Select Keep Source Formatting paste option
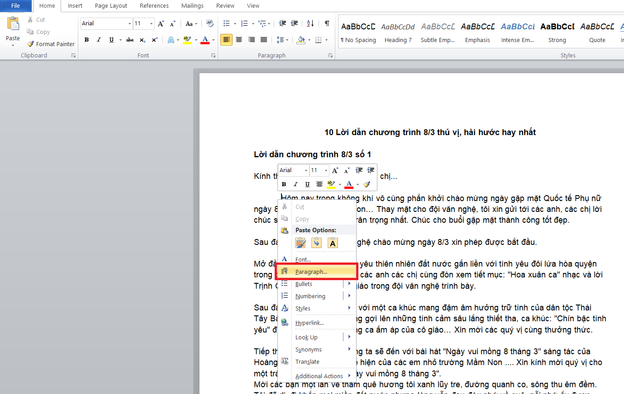The image size is (624, 394). pyautogui.click(x=300, y=243)
